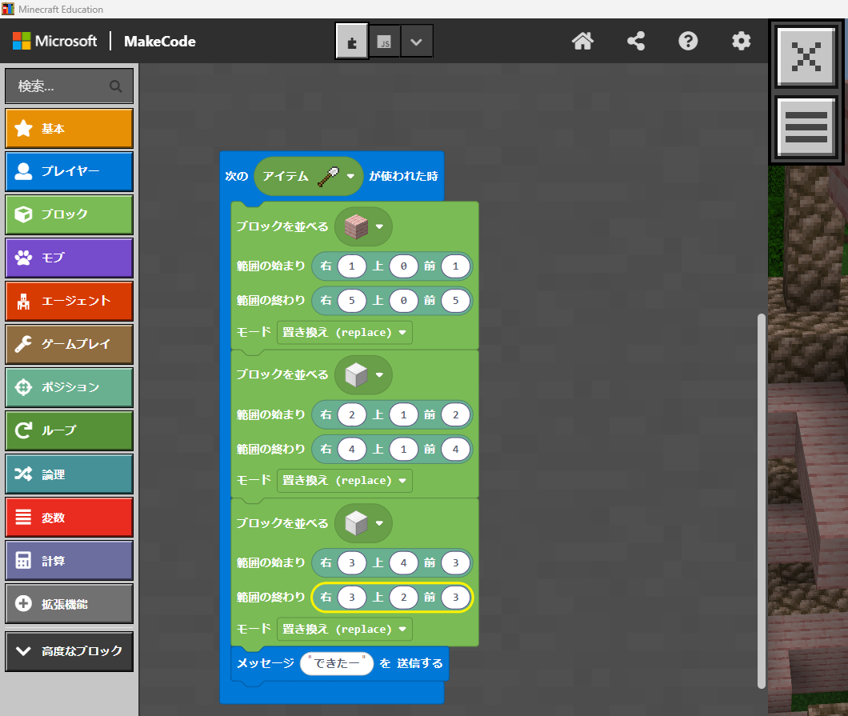Open the 計算 category

[x=70, y=561]
